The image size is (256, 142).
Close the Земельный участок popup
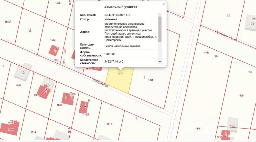point(163,4)
